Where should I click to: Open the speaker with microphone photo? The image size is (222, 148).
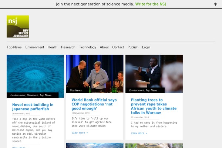point(154,74)
